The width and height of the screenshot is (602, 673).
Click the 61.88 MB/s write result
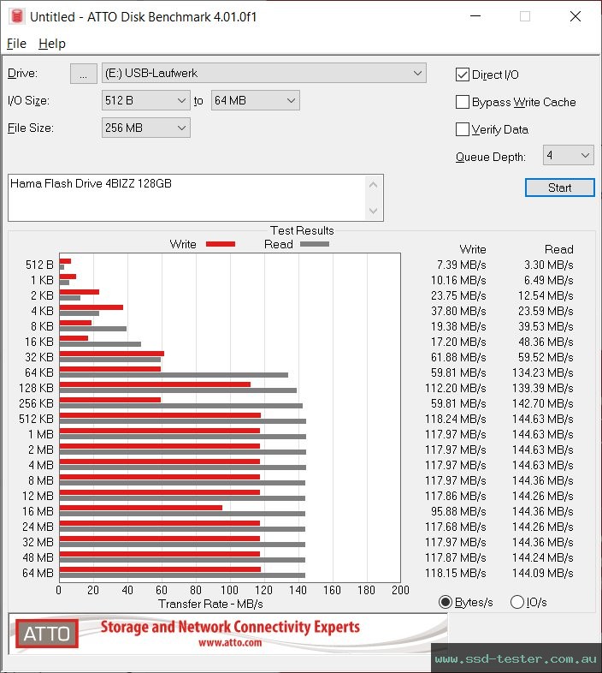coord(458,357)
